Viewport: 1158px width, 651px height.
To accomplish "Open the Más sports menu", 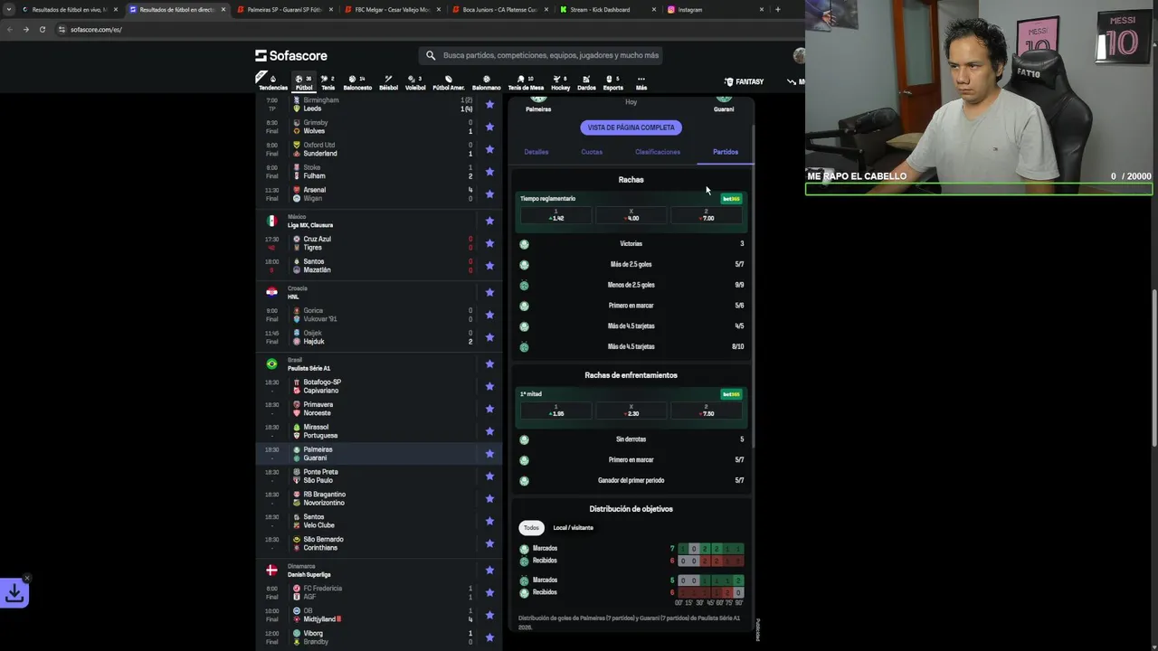I will [x=641, y=82].
